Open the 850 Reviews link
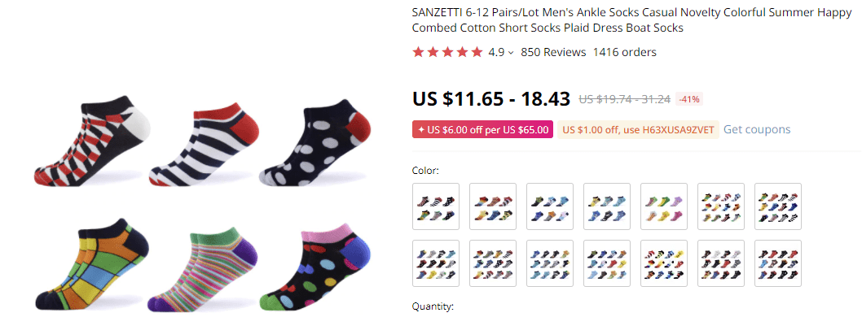Image resolution: width=862 pixels, height=317 pixels. click(x=553, y=52)
